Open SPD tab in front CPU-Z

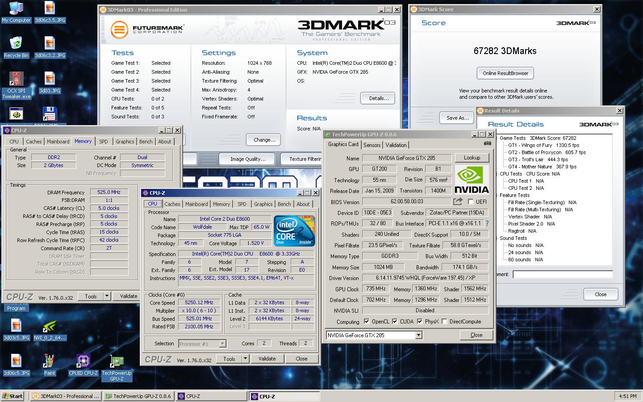242,204
